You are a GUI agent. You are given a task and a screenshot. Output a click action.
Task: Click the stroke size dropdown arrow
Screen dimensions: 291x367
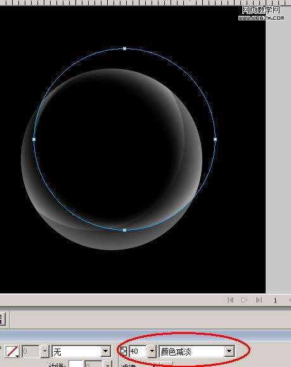(x=45, y=351)
